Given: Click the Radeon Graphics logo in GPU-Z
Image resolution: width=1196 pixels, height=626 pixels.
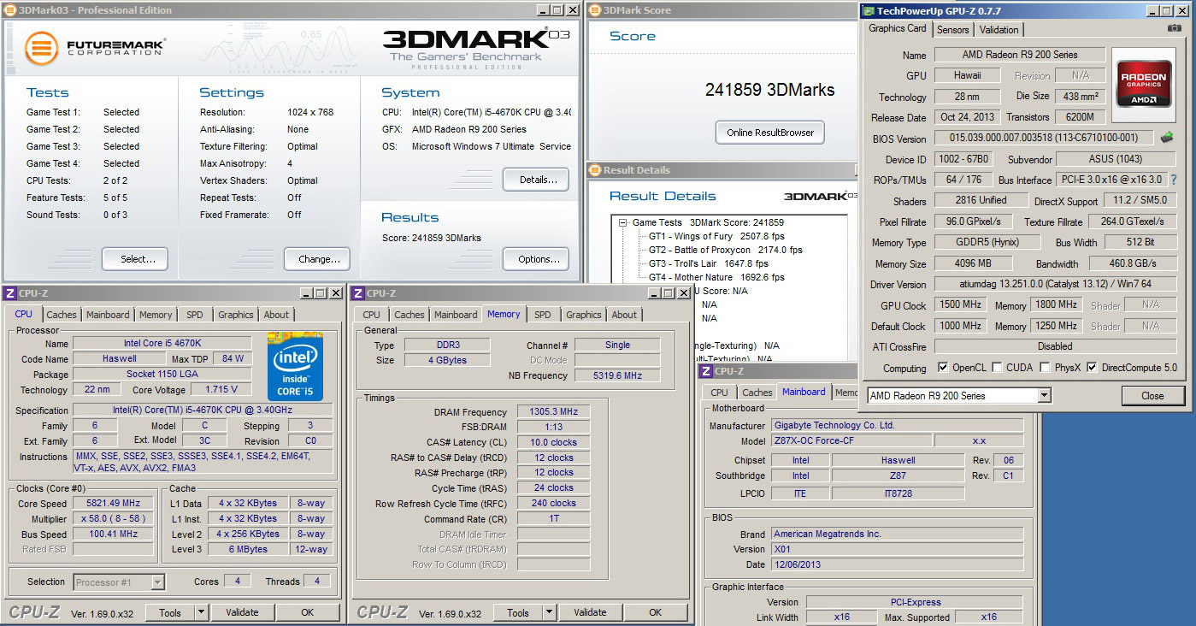Looking at the screenshot, I should [1144, 84].
